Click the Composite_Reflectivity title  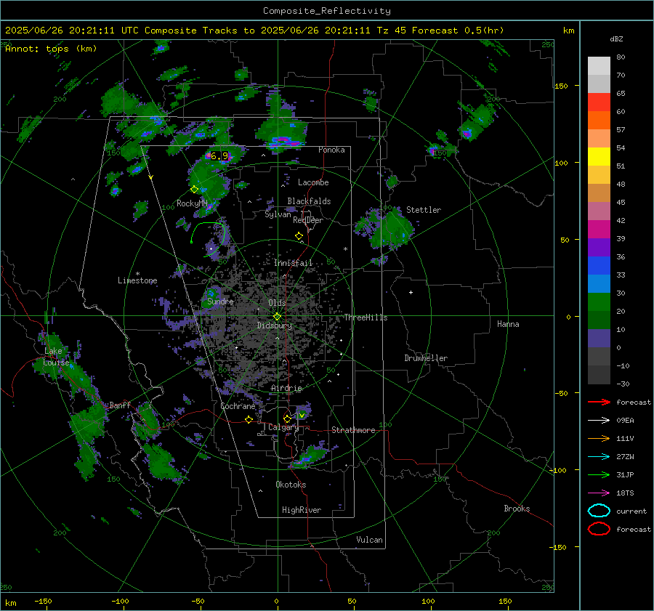pyautogui.click(x=327, y=11)
